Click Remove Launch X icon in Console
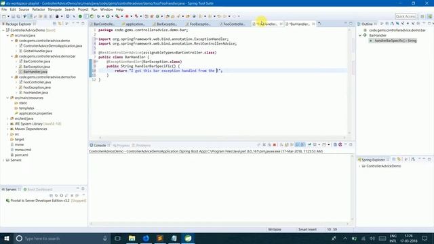The width and height of the screenshot is (434, 244). [x=264, y=144]
